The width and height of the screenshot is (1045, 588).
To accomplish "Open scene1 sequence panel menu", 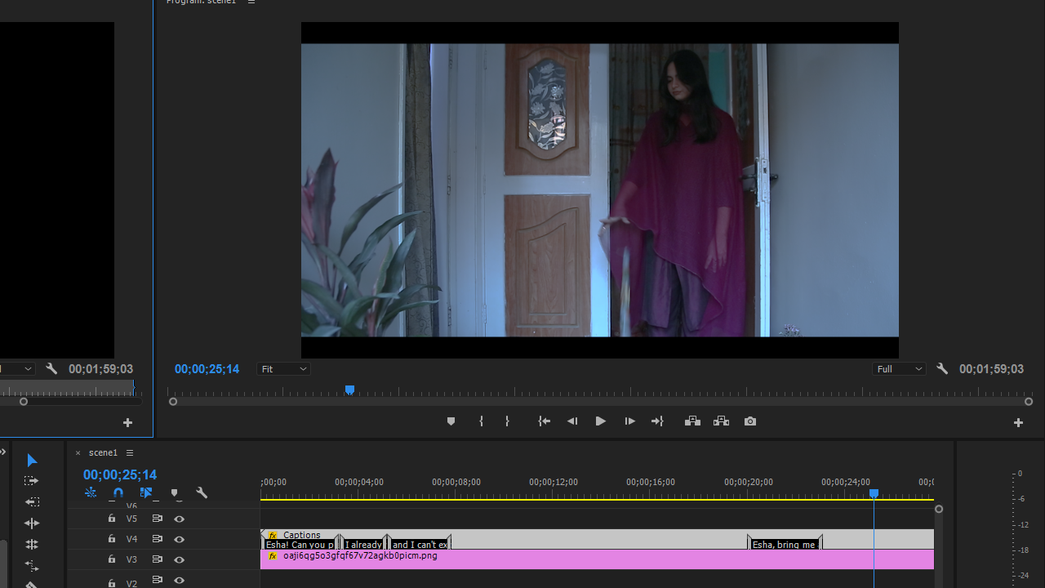I will [x=130, y=452].
